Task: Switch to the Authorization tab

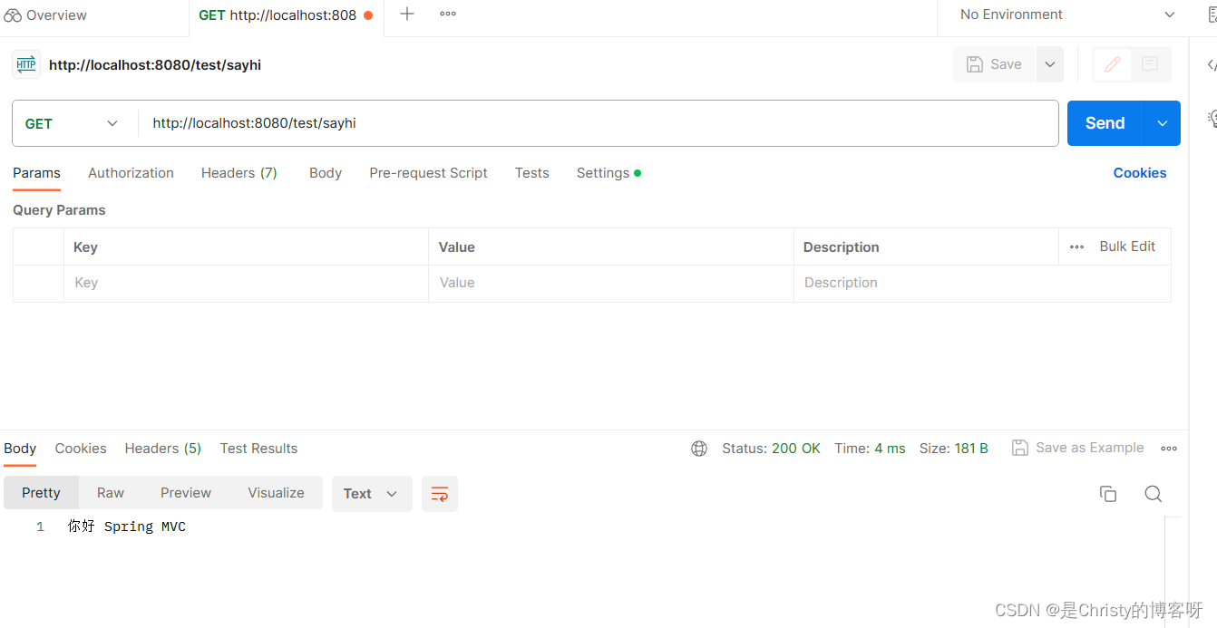Action: pos(131,173)
